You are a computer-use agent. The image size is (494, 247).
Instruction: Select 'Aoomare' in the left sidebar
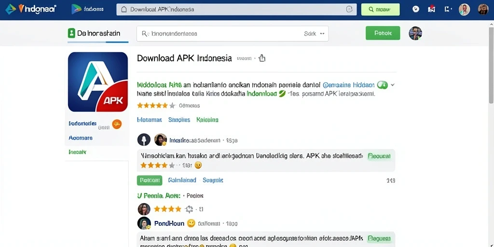(81, 138)
